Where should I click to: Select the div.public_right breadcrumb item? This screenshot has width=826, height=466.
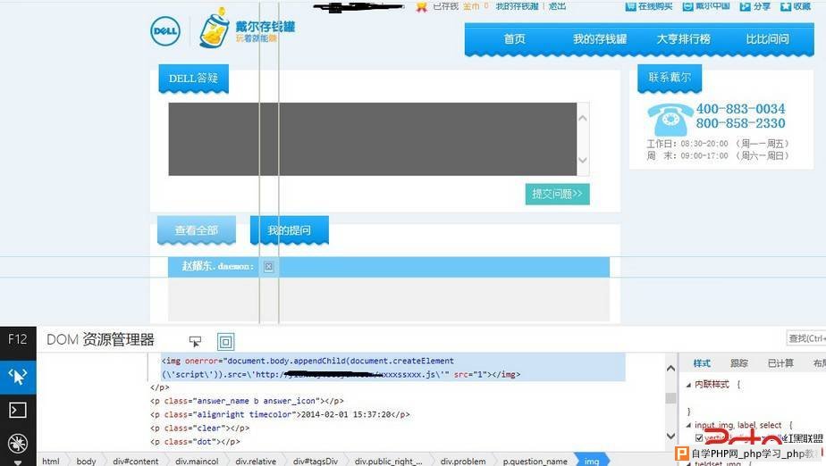tap(388, 462)
